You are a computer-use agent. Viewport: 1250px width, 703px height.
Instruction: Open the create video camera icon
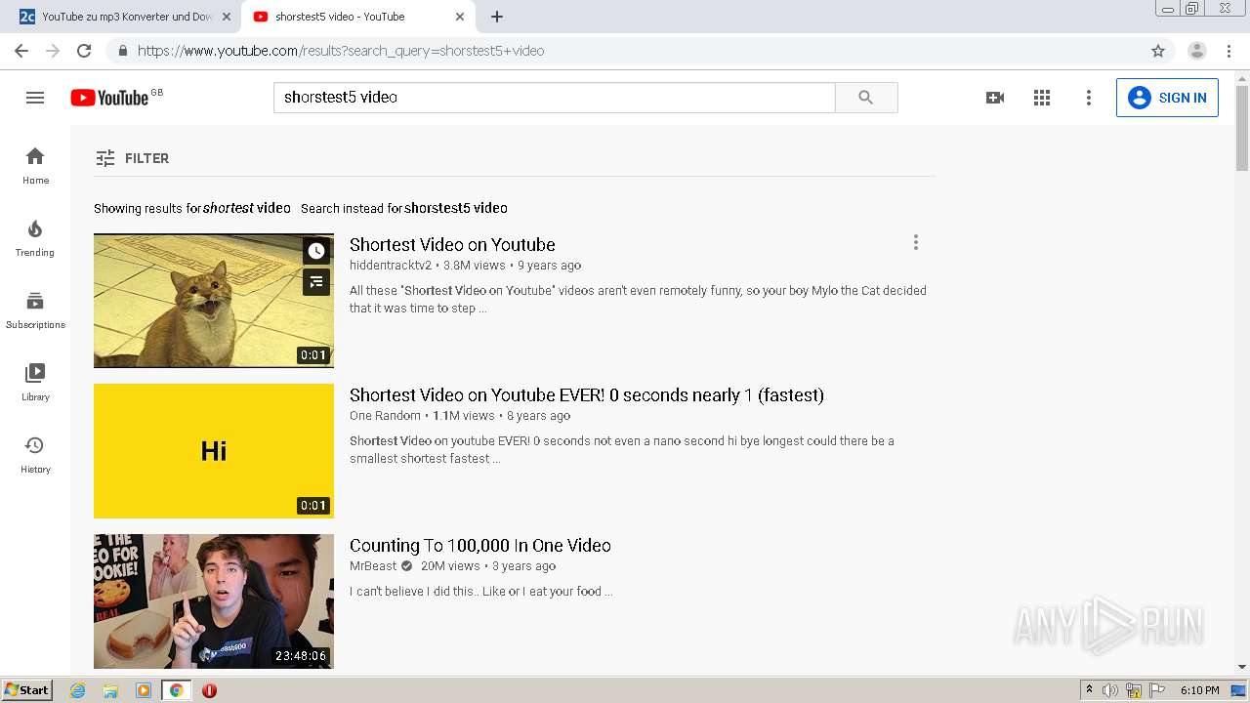point(995,98)
